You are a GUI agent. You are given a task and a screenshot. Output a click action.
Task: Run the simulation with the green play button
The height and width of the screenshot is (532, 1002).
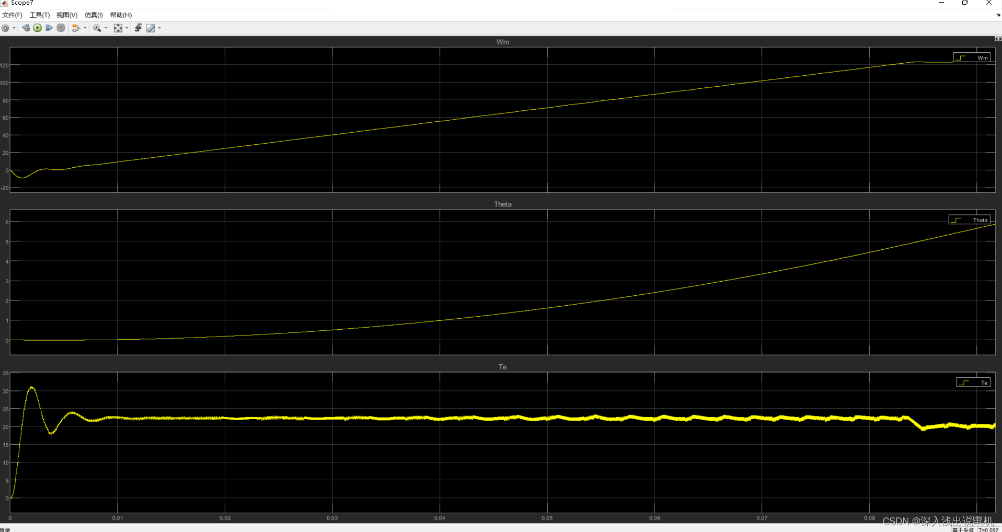point(38,28)
